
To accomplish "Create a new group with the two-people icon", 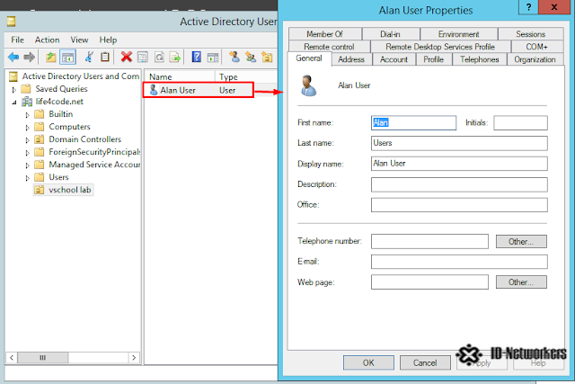I will 251,57.
